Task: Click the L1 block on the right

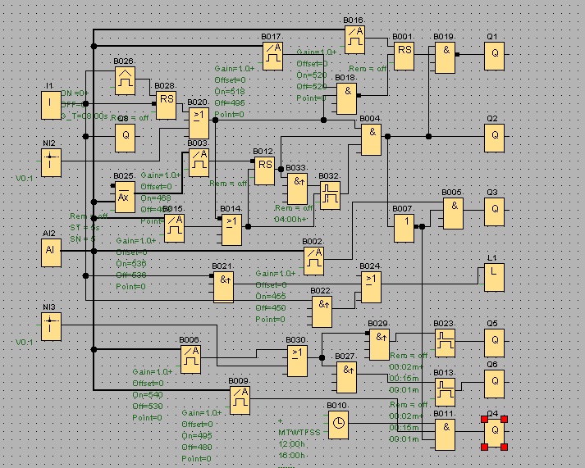Action: pos(494,278)
